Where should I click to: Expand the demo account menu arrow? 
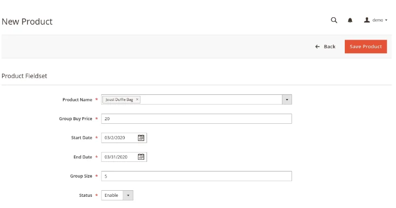387,20
